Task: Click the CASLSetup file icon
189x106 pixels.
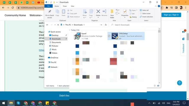Action: pyautogui.click(x=115, y=36)
